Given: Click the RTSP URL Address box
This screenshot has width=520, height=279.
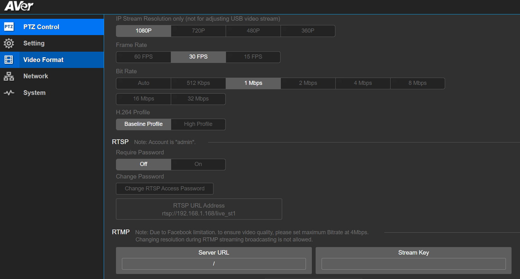Looking at the screenshot, I should [199, 209].
